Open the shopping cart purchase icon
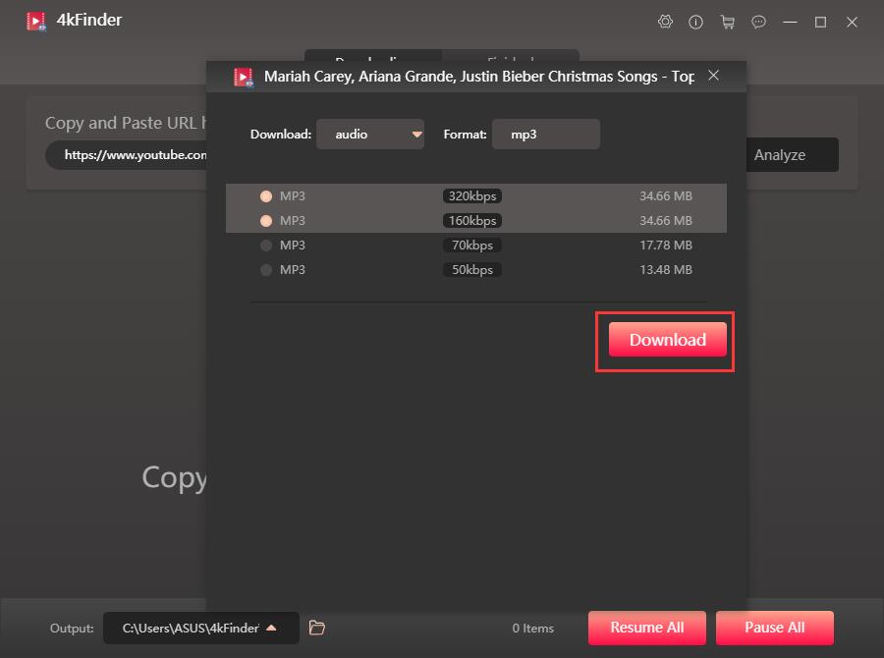This screenshot has height=658, width=884. coord(727,22)
